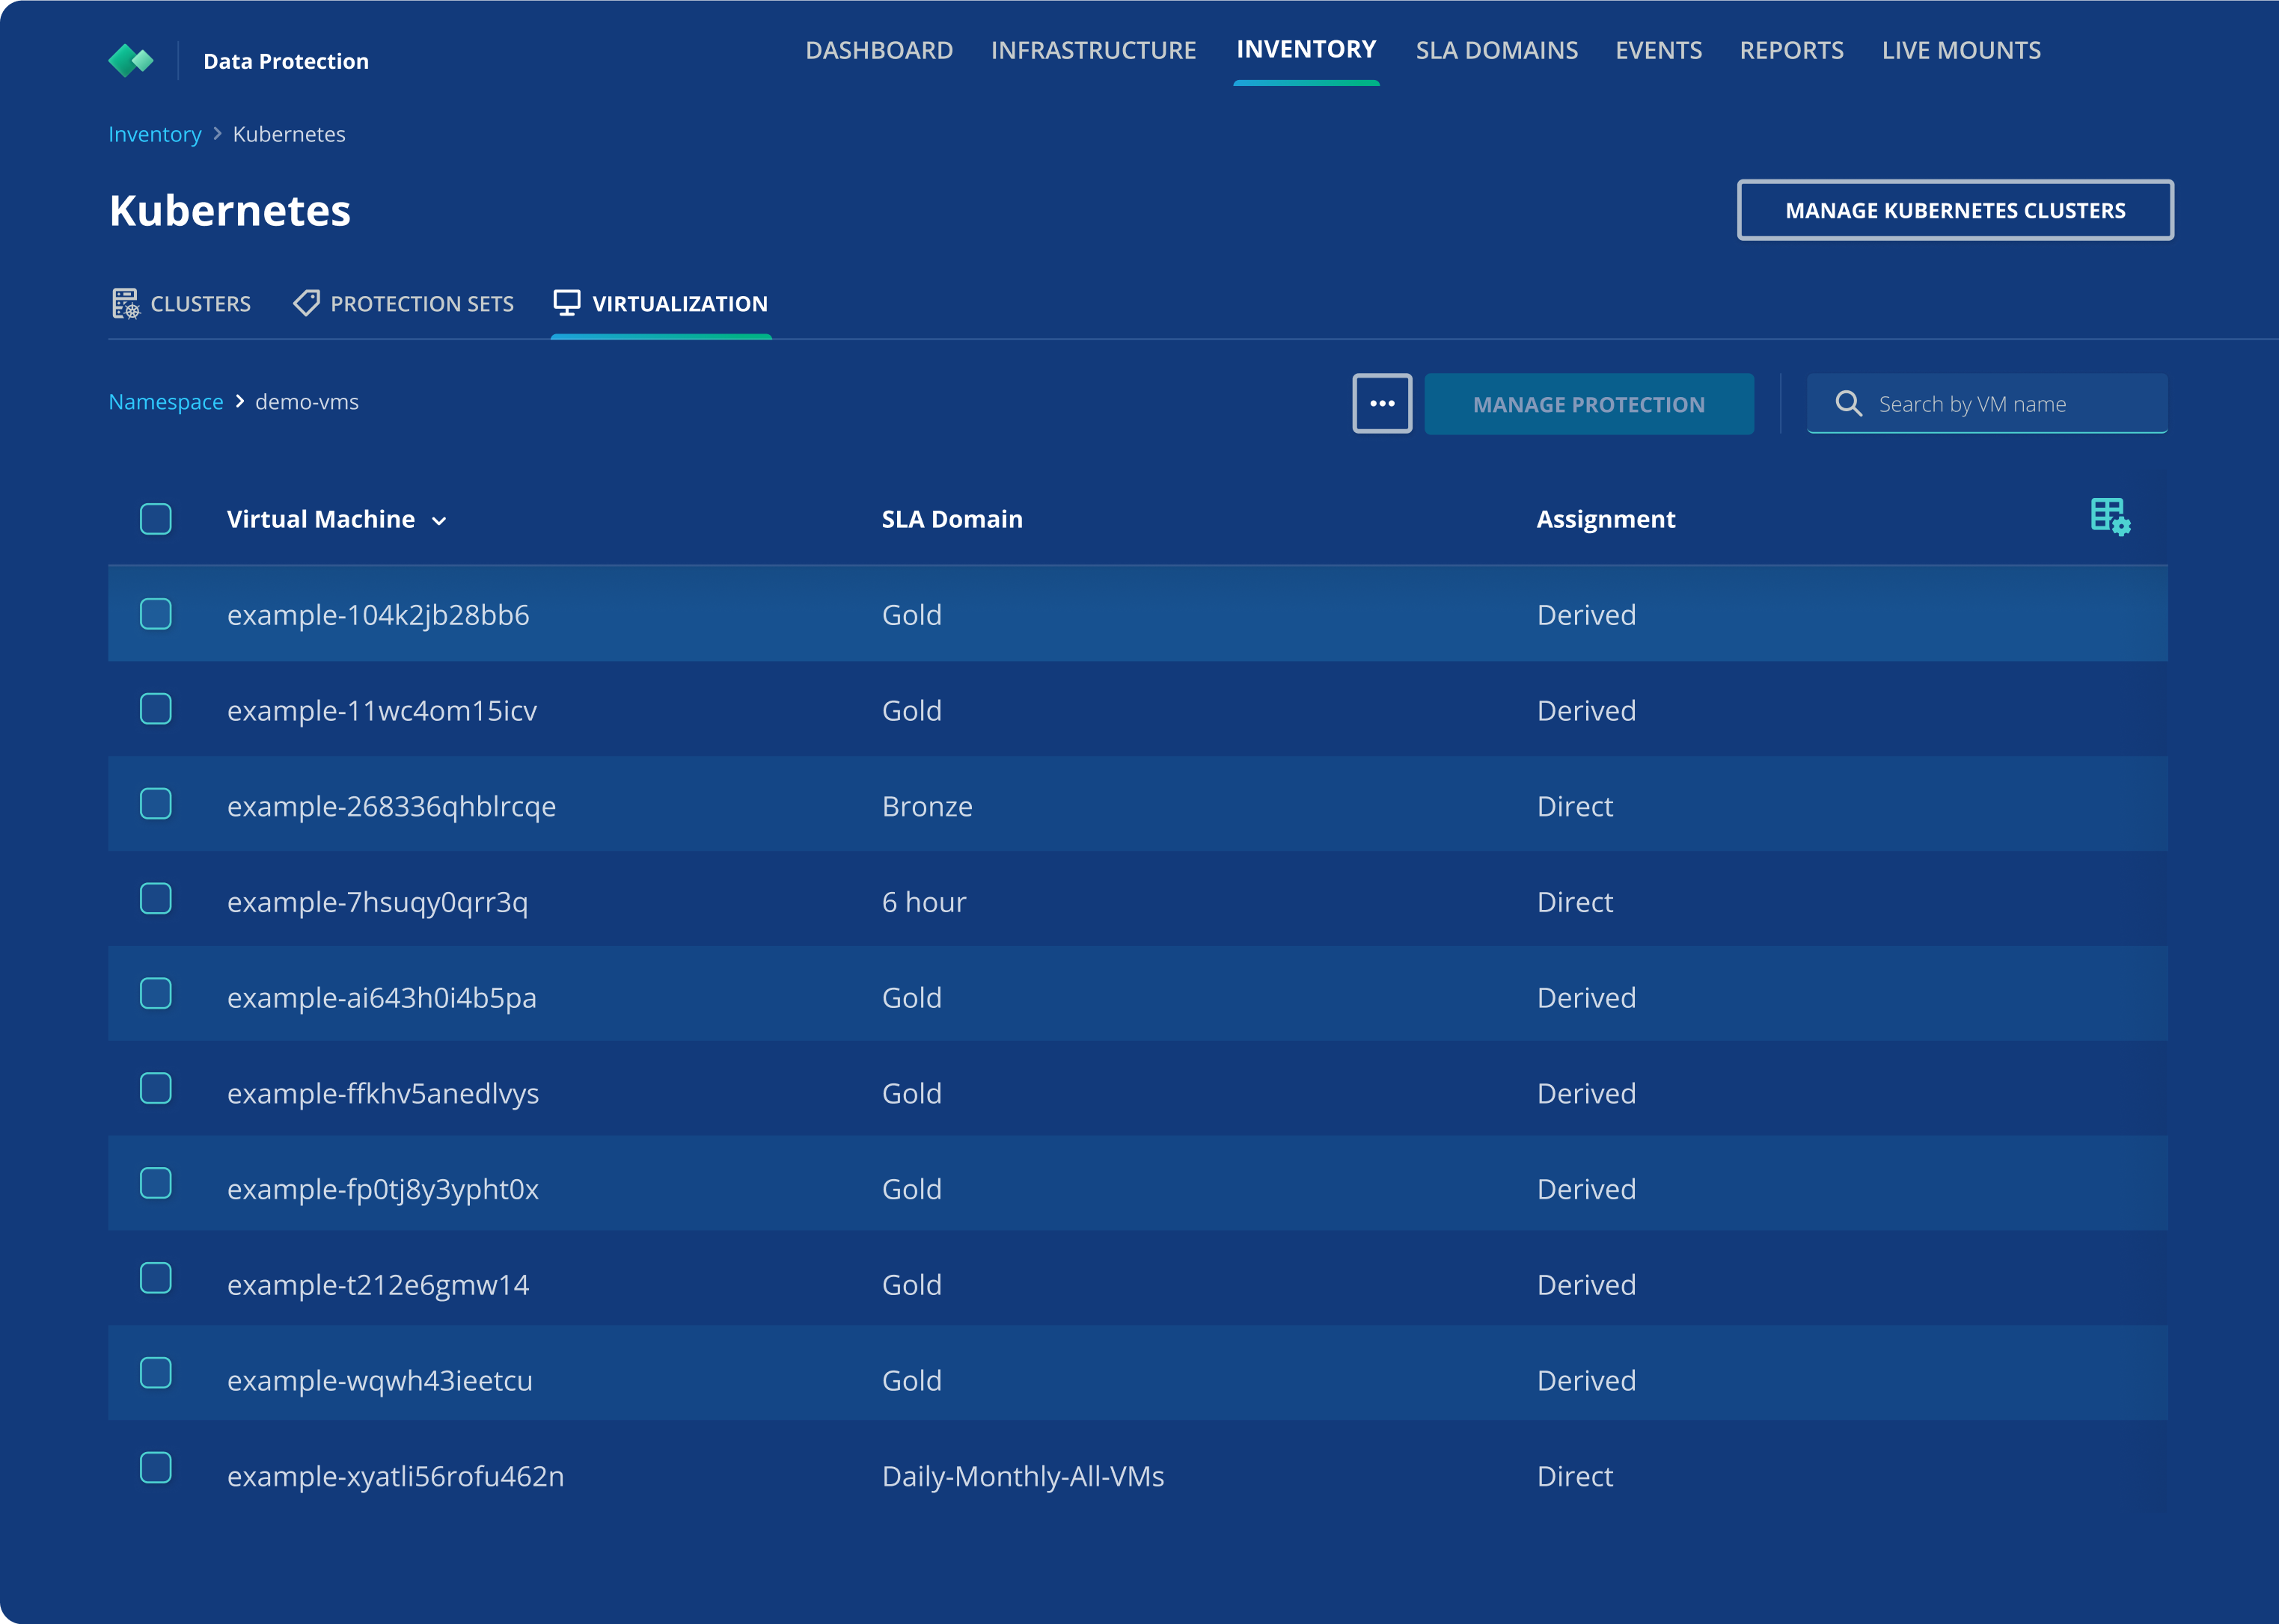This screenshot has width=2279, height=1624.
Task: Check the example-fp0tj8y3ypht0x row box
Action: [156, 1184]
